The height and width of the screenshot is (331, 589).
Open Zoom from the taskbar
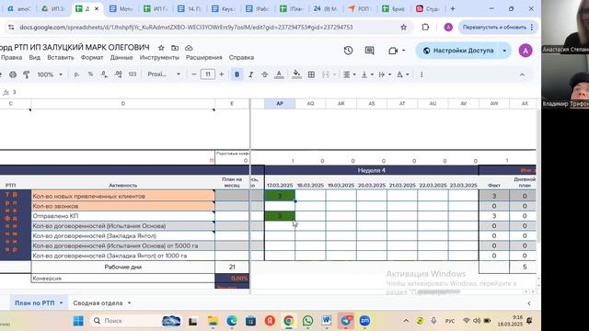364,321
